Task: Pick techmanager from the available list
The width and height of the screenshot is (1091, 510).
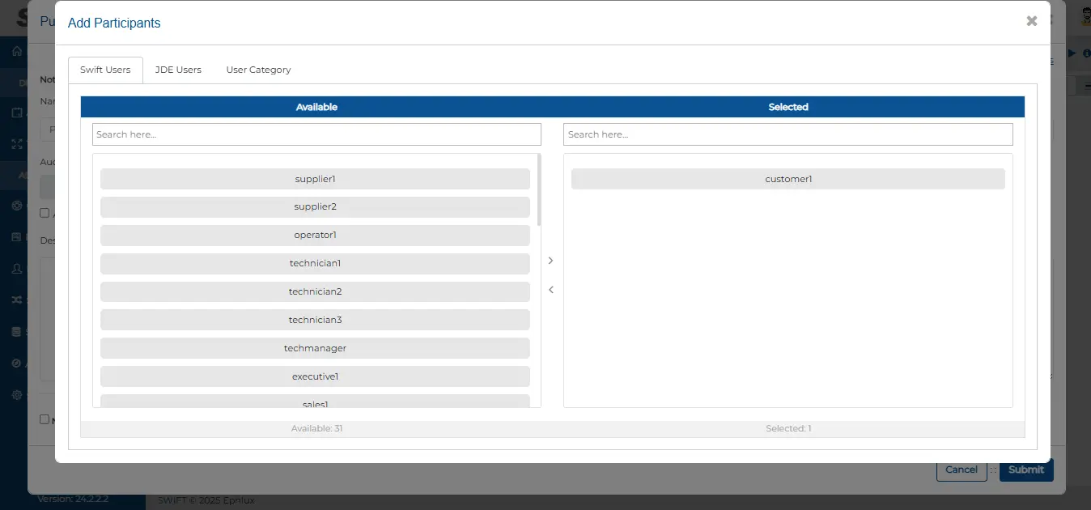Action: [x=315, y=349]
